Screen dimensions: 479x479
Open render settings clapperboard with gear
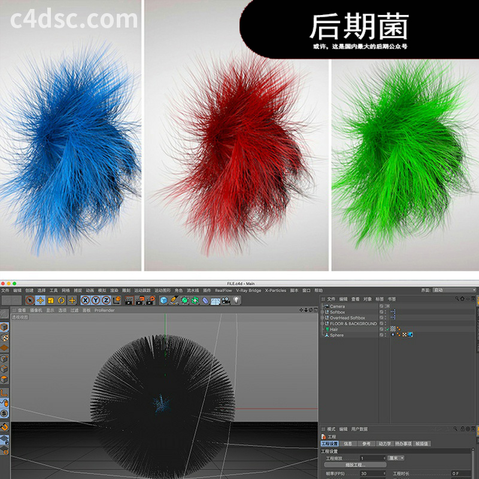tap(150, 301)
